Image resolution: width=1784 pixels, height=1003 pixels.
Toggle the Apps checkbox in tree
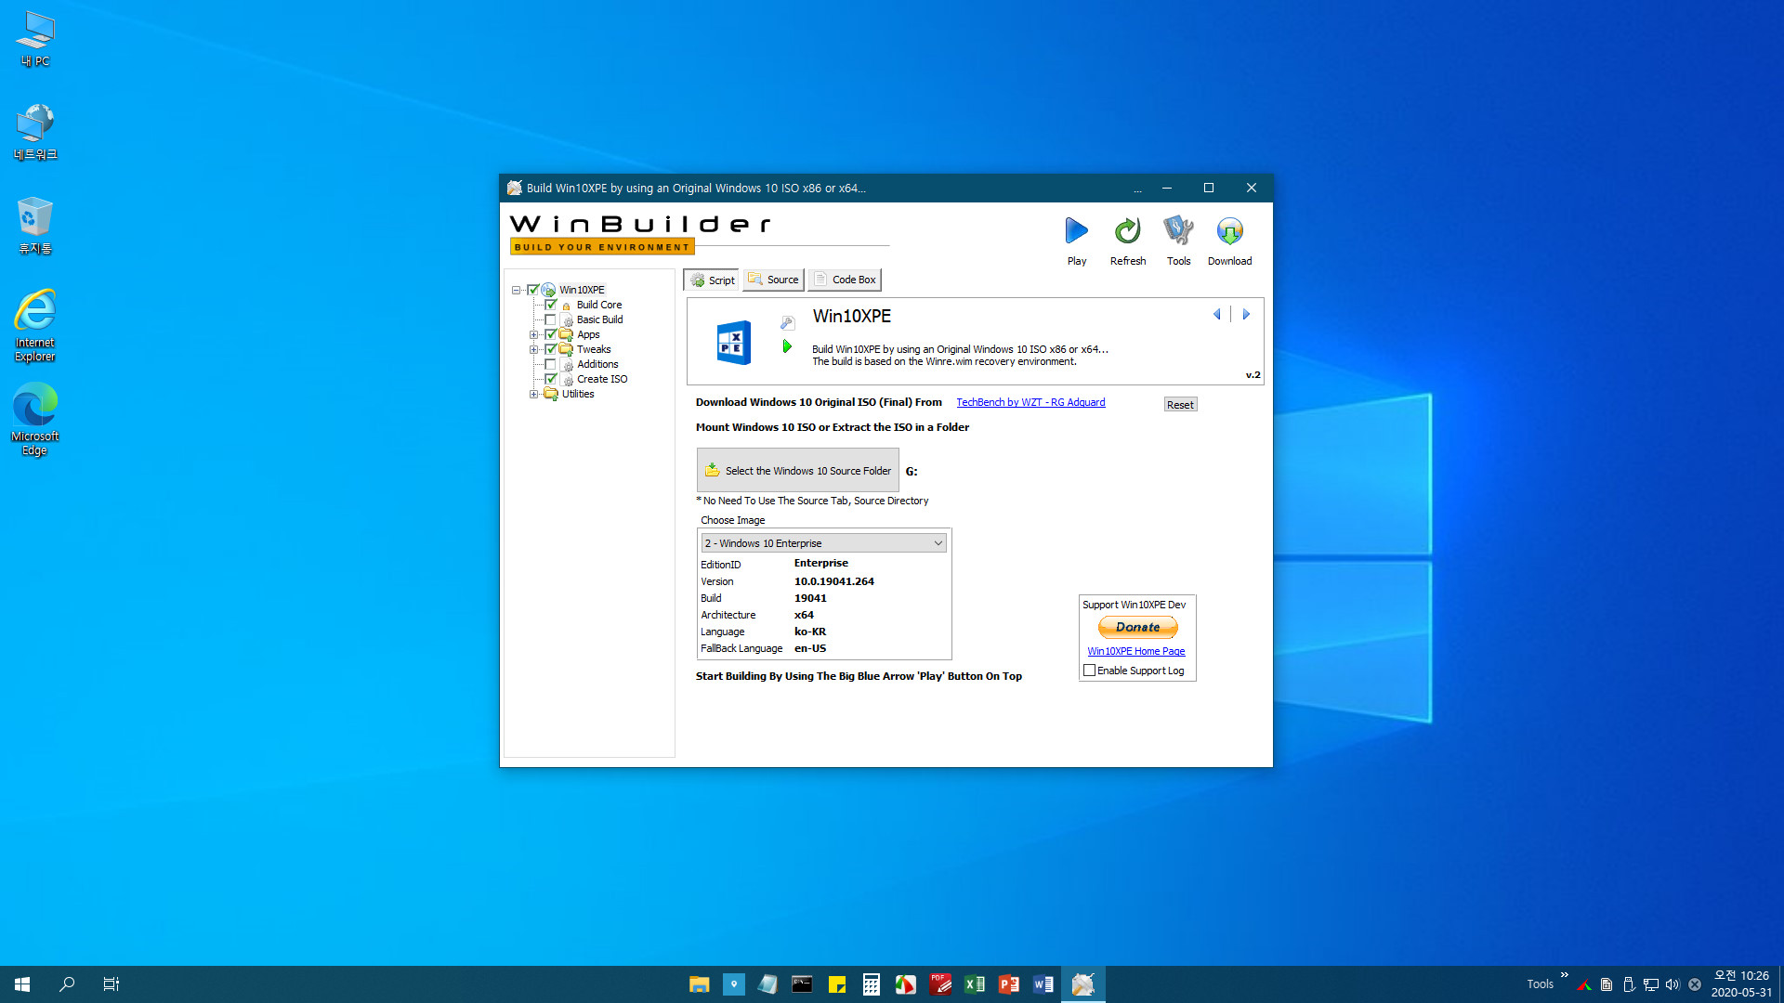point(550,334)
